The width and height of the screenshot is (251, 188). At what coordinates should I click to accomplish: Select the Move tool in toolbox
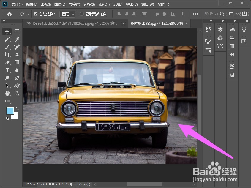pyautogui.click(x=7, y=31)
